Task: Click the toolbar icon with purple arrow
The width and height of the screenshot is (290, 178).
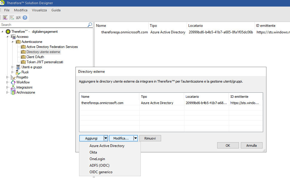Action: click(x=5, y=17)
